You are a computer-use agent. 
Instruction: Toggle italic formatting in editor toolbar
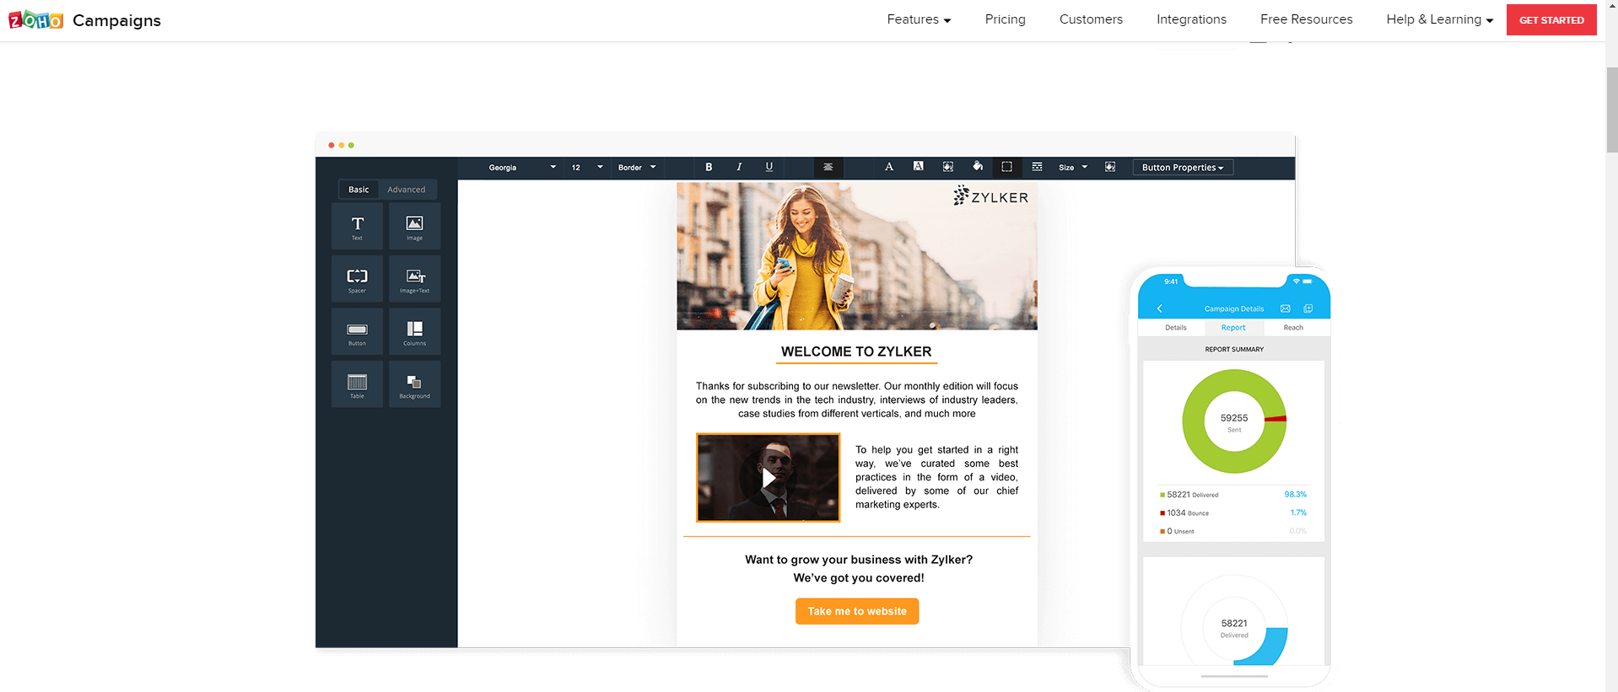pos(739,167)
